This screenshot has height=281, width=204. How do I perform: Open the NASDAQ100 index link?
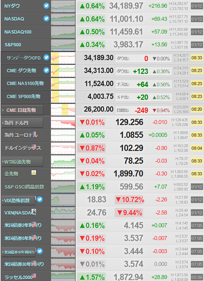(x=18, y=32)
